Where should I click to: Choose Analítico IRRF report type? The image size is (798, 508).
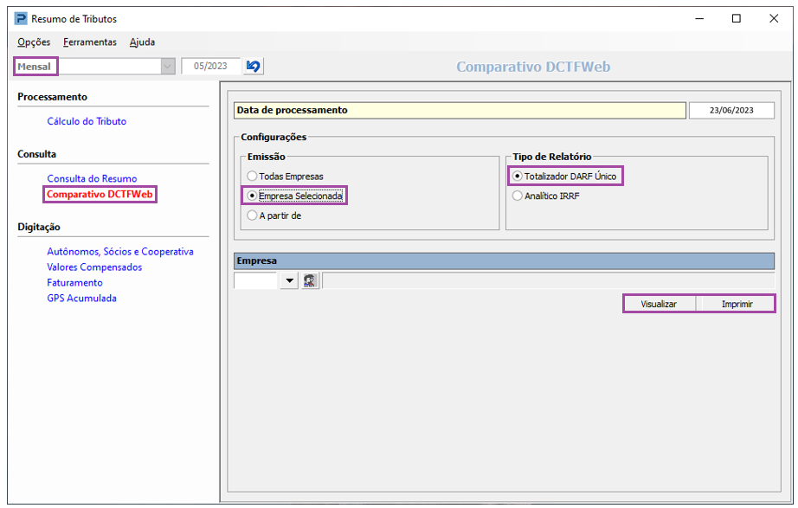tap(546, 196)
